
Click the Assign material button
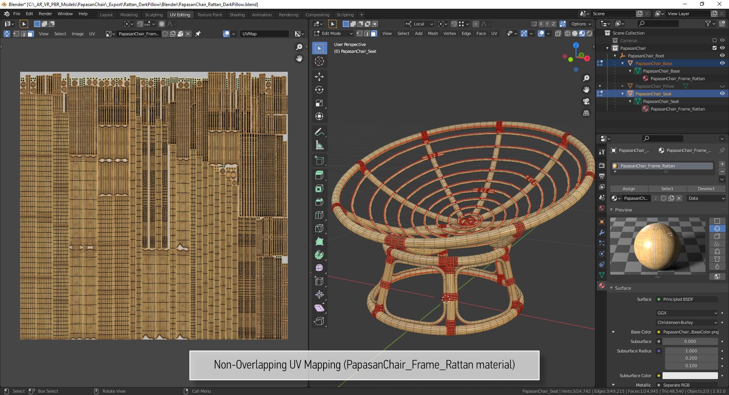pos(629,189)
